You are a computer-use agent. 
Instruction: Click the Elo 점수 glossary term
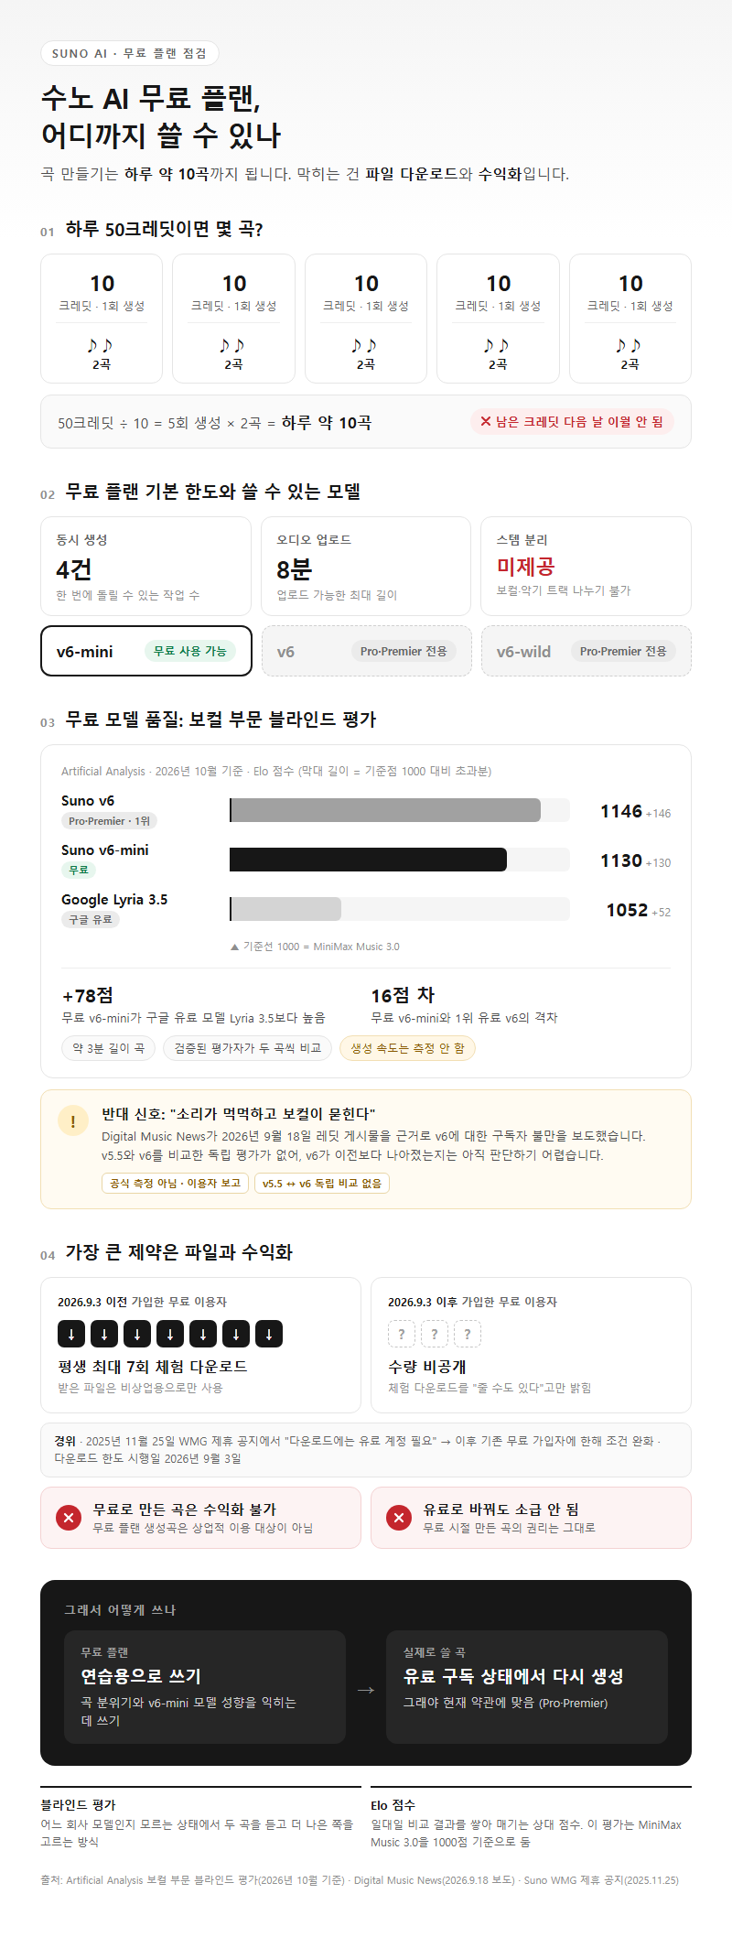(x=393, y=1805)
